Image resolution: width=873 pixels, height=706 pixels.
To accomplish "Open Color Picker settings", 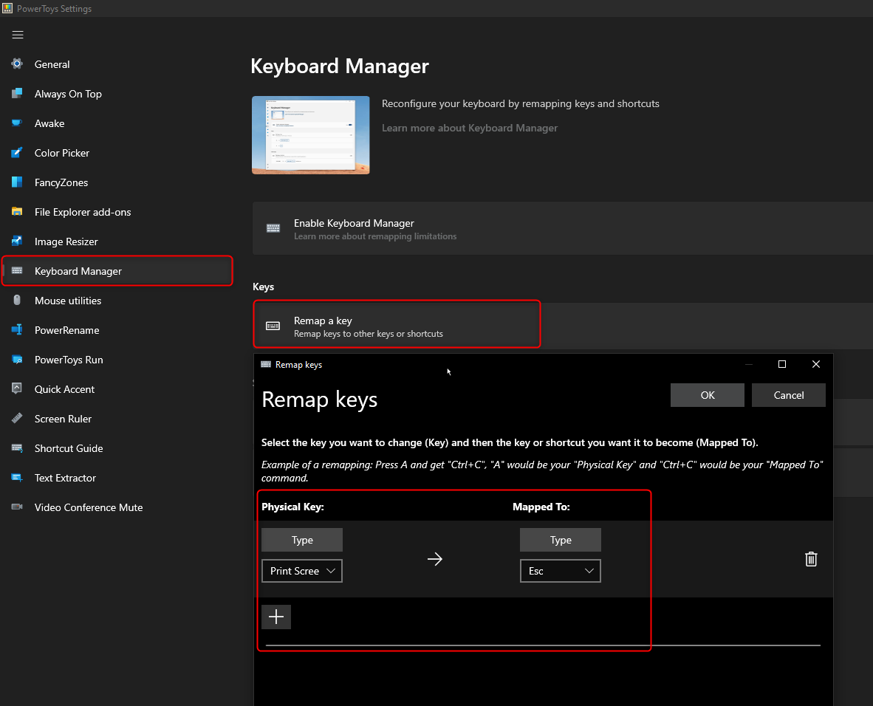I will tap(62, 153).
